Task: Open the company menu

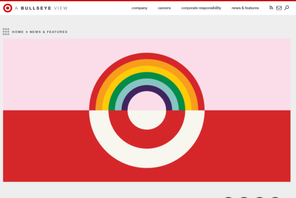Action: (139, 8)
